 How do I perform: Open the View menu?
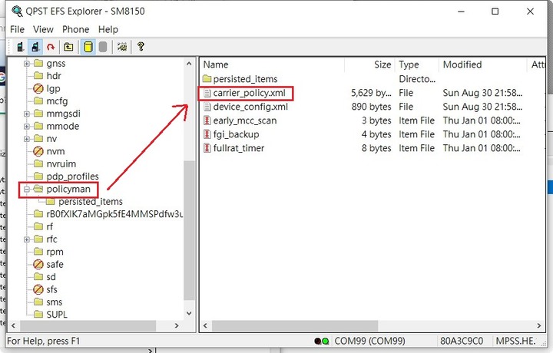(x=43, y=30)
